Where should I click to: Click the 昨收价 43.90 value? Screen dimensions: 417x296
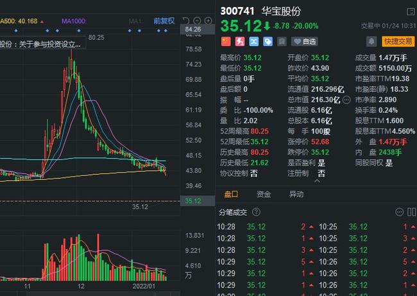320,68
